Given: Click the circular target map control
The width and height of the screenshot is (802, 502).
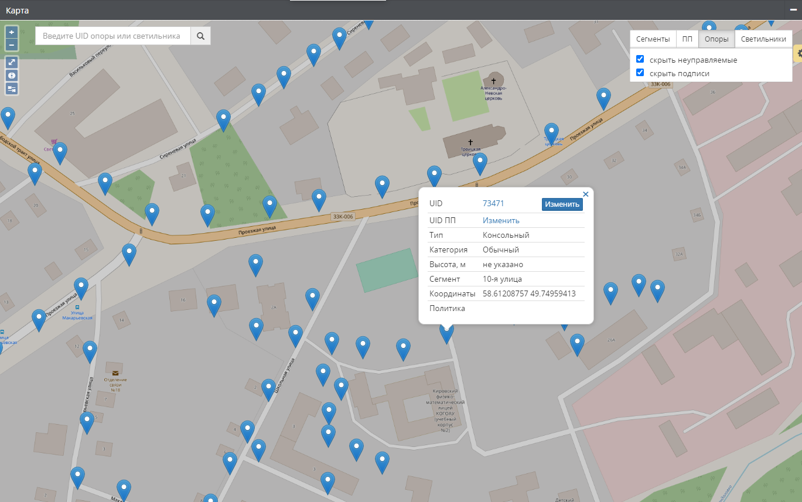Looking at the screenshot, I should (12, 76).
